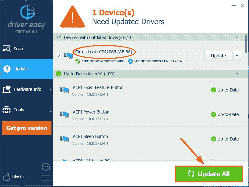
Task: Toggle the Devices with outdated drivers checkbox
Action: pos(58,37)
